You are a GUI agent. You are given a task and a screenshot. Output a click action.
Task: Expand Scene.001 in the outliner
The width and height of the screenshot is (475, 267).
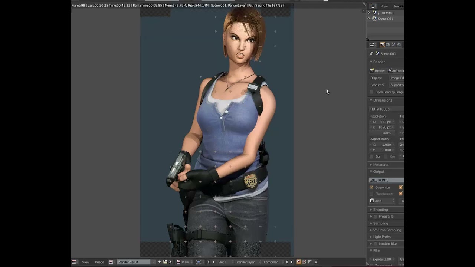click(368, 19)
